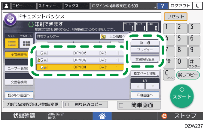Open the スキャナー tab
Screen dimensions: 204x129
pyautogui.click(x=50, y=6)
